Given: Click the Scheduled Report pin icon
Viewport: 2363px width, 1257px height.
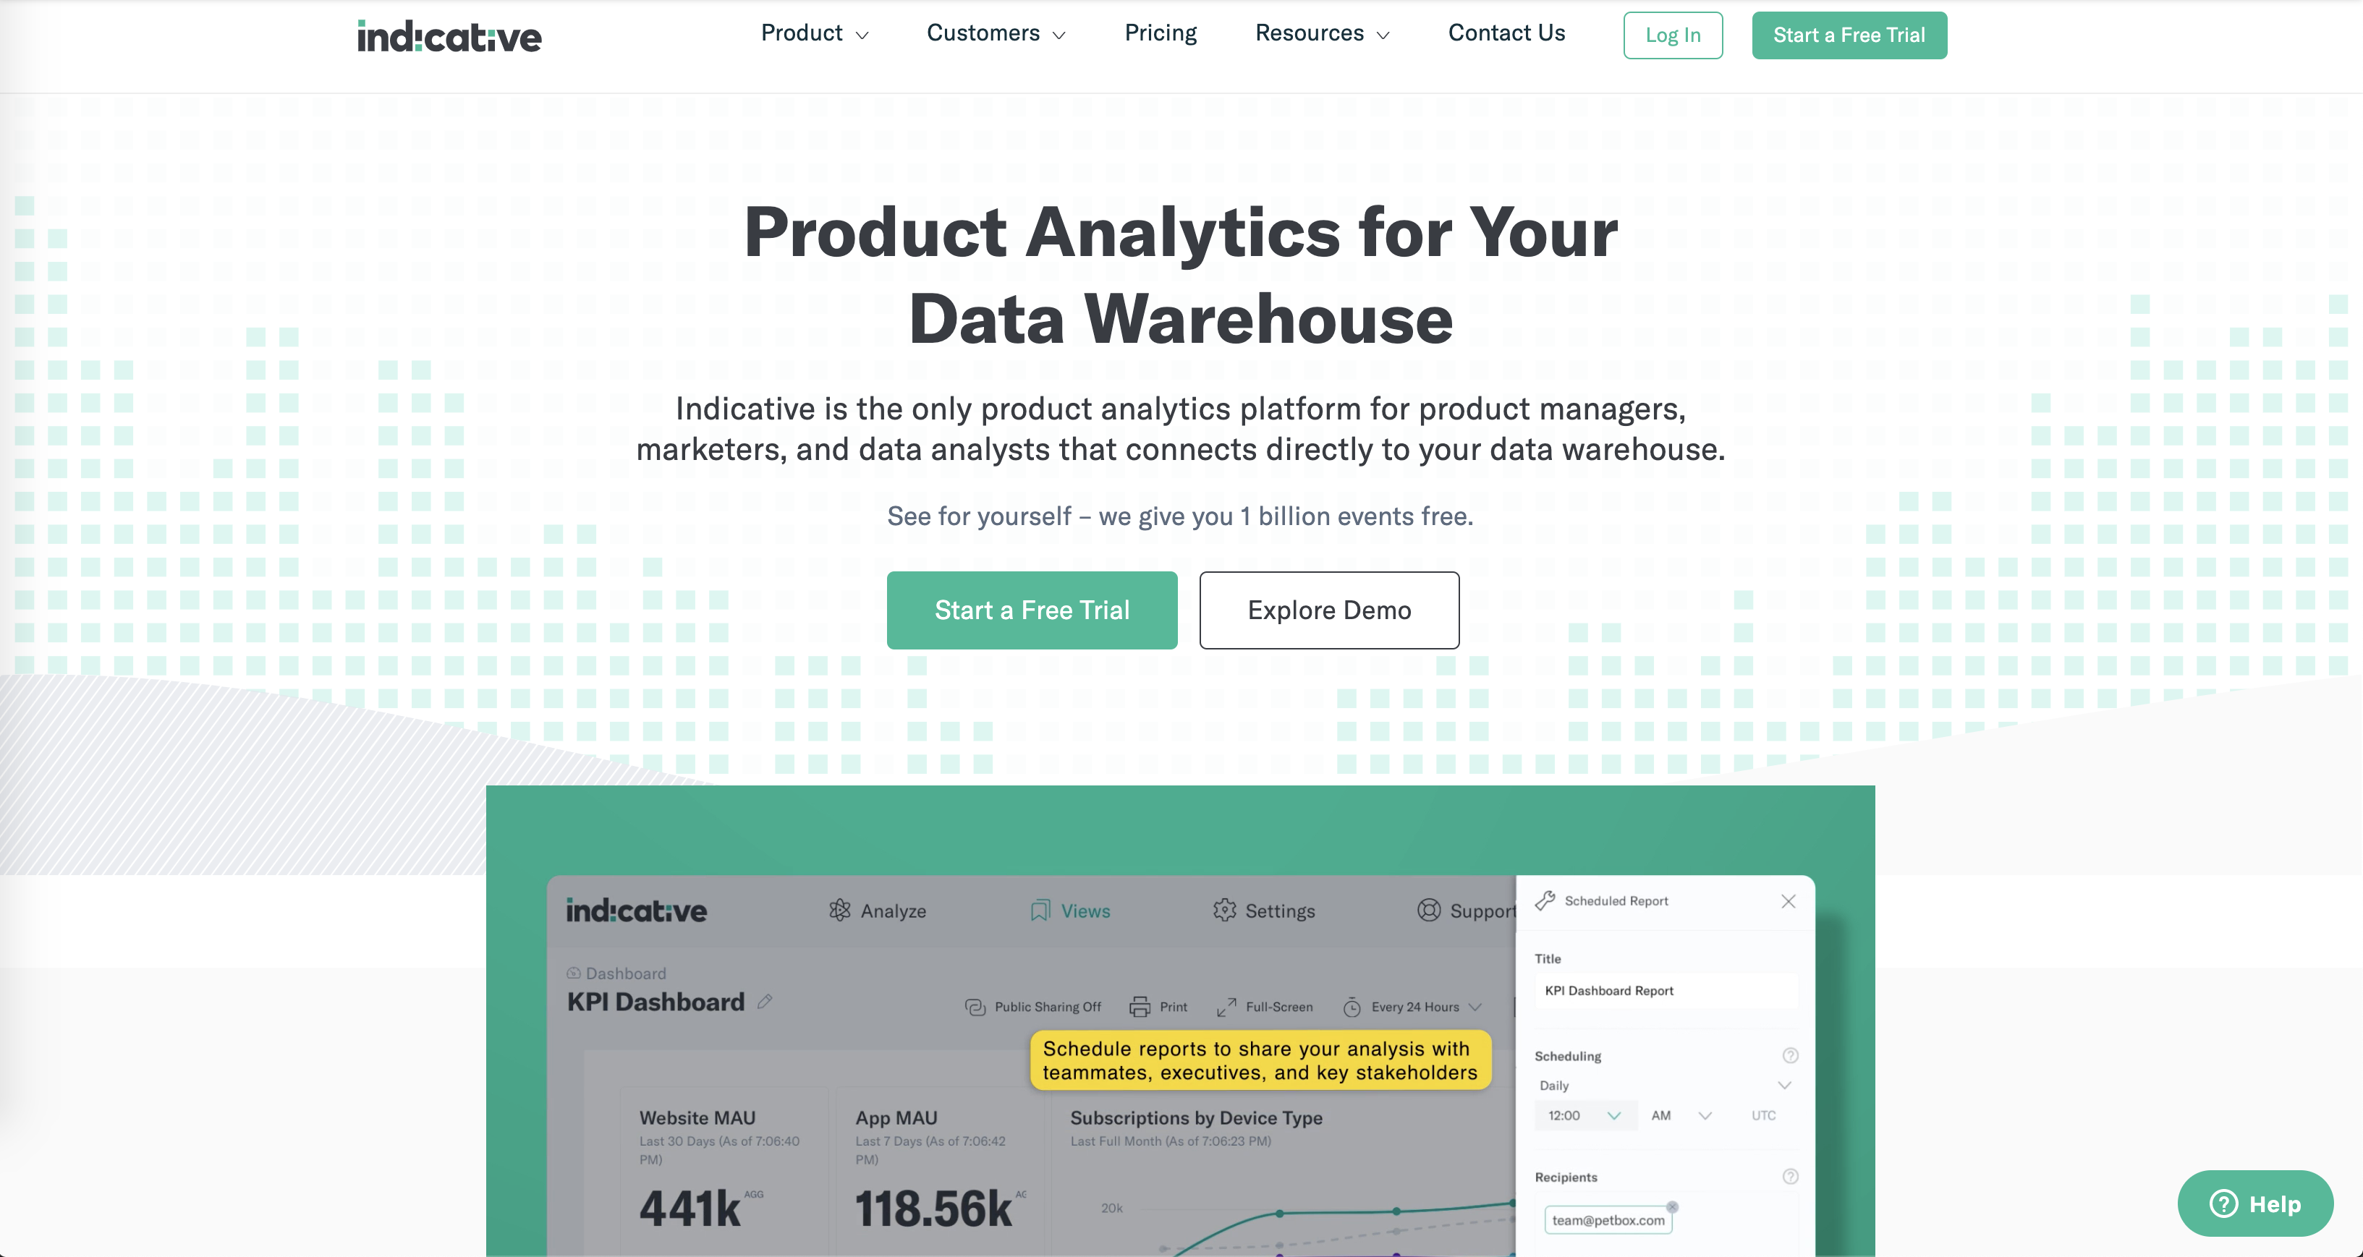Looking at the screenshot, I should point(1544,900).
